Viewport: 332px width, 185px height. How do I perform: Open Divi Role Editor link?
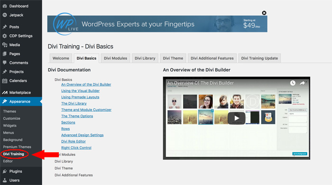tap(74, 141)
